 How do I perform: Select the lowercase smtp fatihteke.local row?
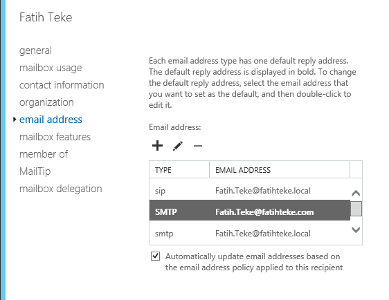[250, 234]
